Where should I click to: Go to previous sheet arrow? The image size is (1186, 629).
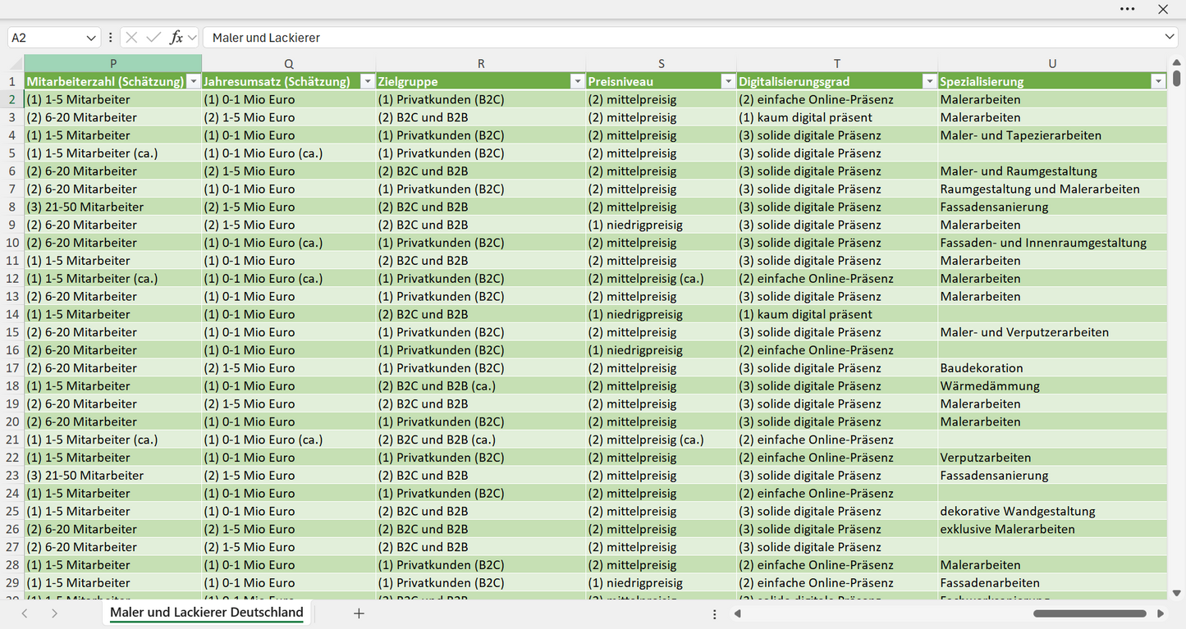pyautogui.click(x=25, y=613)
